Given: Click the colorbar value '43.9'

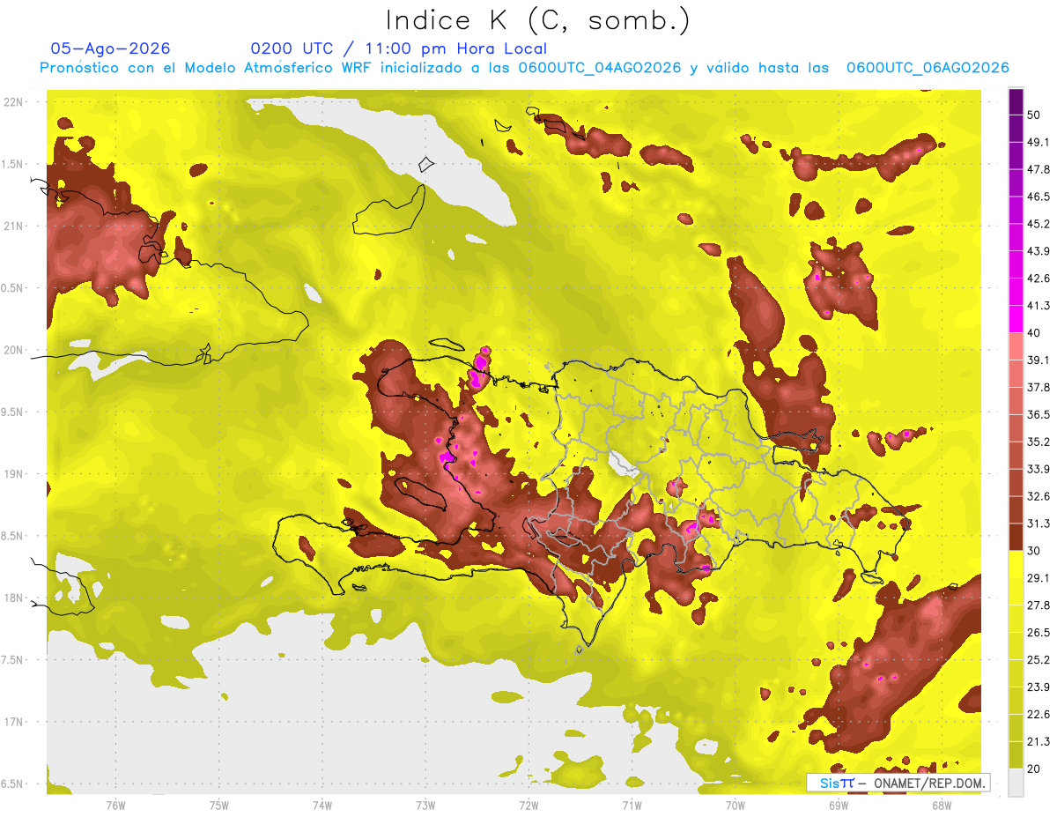Looking at the screenshot, I should click(x=1039, y=251).
